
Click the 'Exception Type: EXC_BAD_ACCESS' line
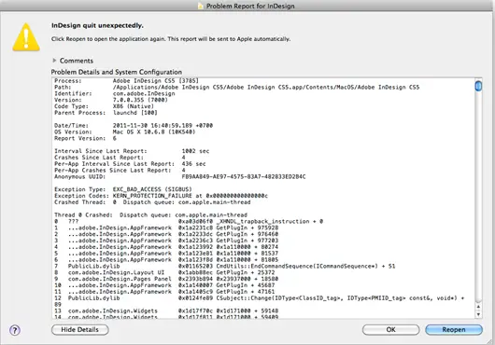123,189
